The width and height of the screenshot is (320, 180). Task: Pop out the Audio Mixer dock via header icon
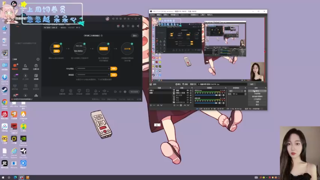tap(226, 88)
